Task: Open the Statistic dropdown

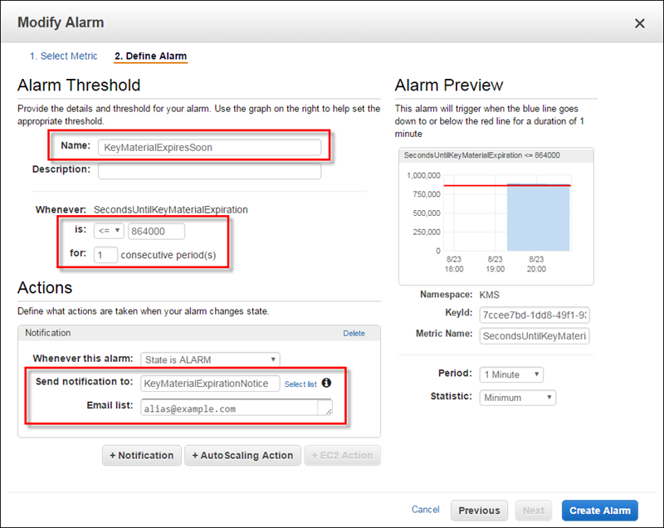Action: [x=518, y=398]
